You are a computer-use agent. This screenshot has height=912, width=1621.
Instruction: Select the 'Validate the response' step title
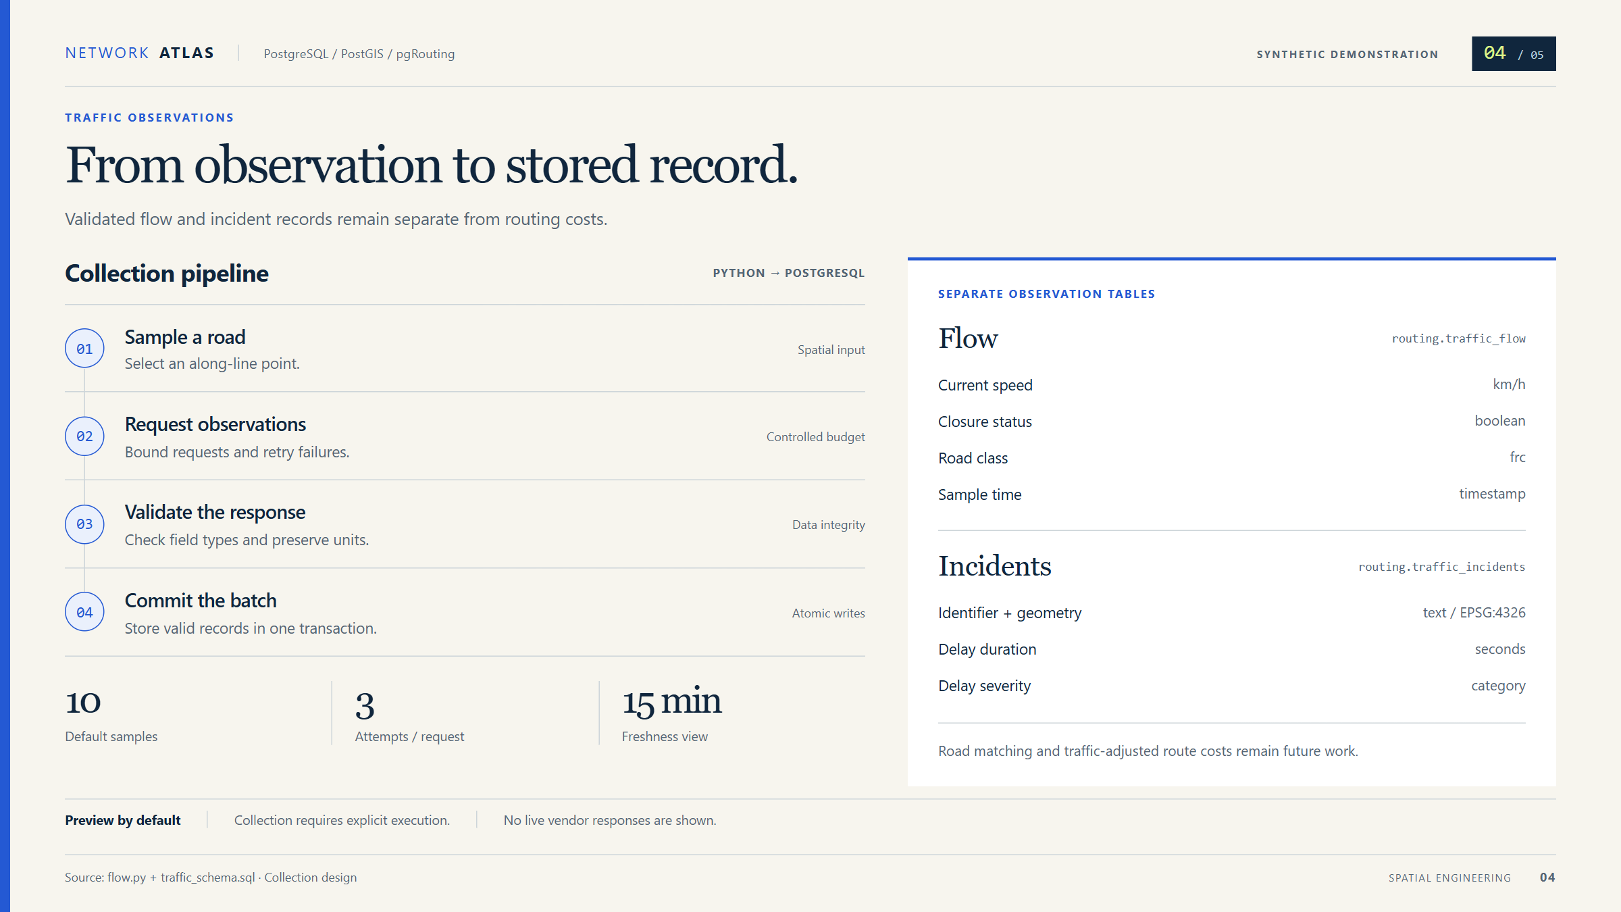pos(215,512)
